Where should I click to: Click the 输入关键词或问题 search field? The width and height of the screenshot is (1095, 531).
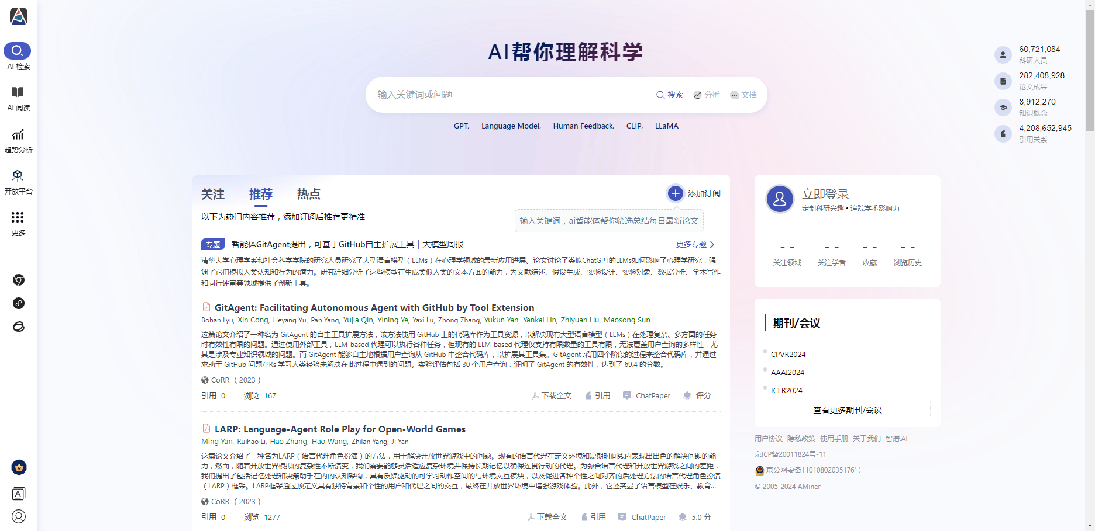pyautogui.click(x=509, y=95)
